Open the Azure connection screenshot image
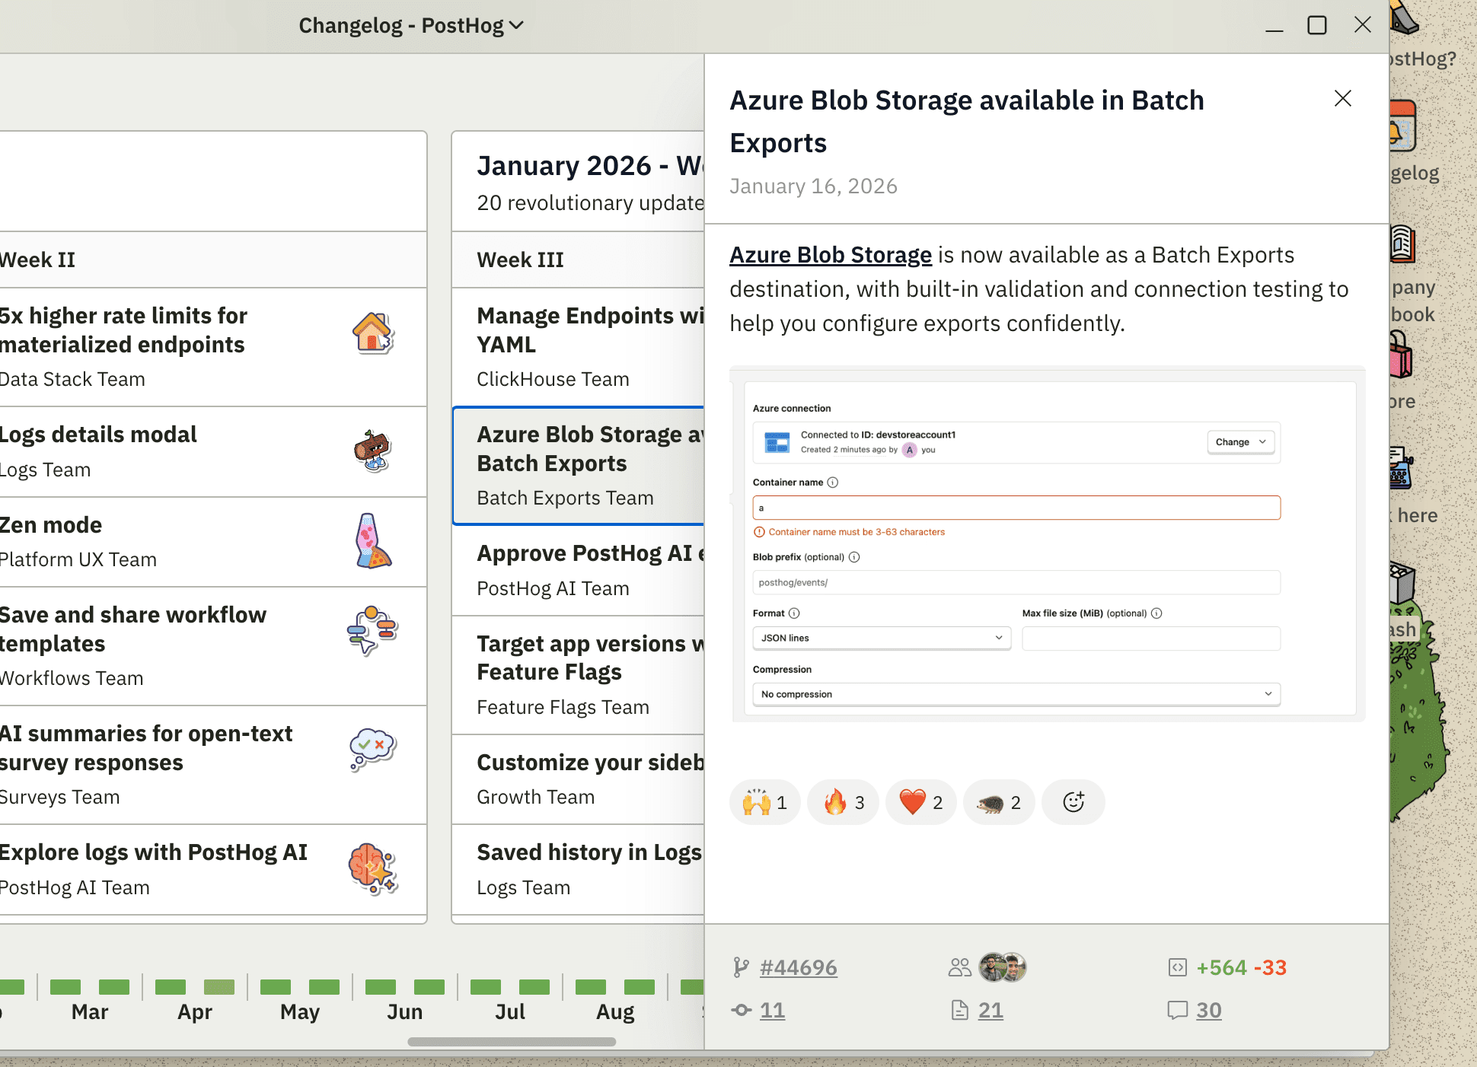The height and width of the screenshot is (1067, 1477). click(1047, 545)
